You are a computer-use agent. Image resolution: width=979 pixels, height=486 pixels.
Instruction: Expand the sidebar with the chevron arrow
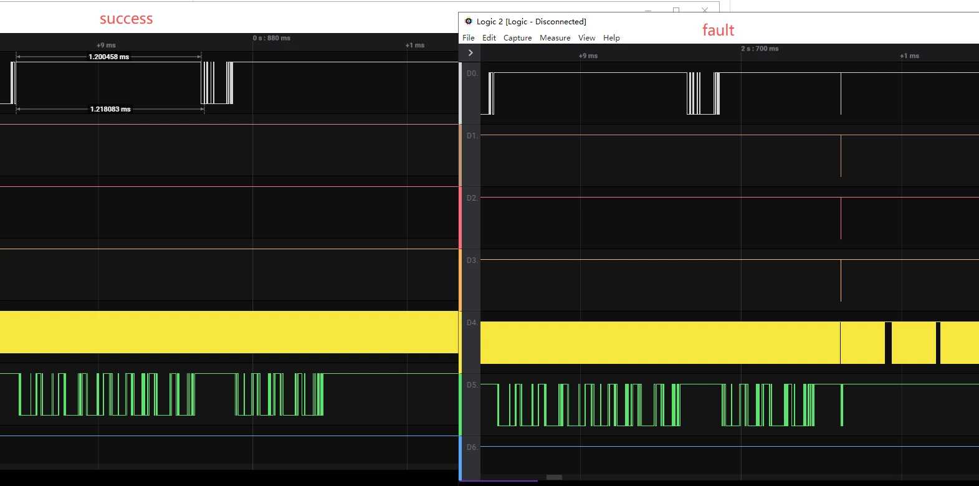(x=470, y=53)
